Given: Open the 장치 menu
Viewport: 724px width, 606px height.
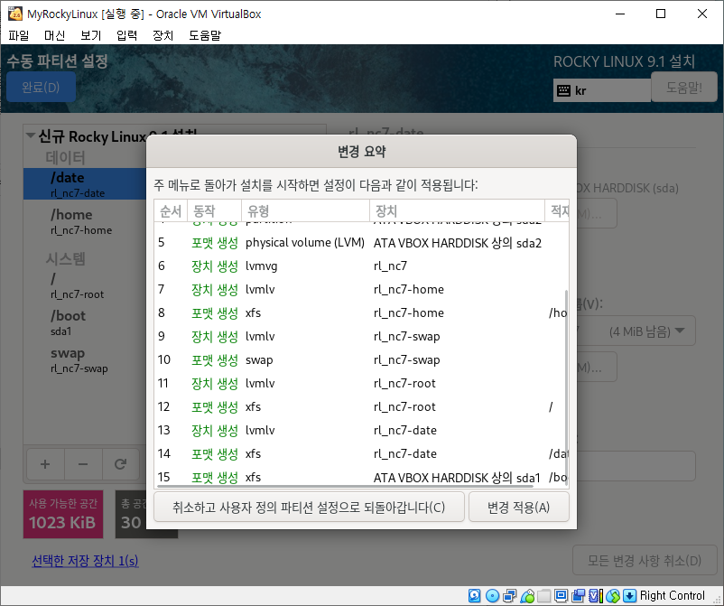Looking at the screenshot, I should (x=163, y=35).
